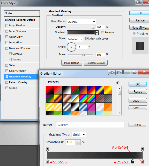
Task: Select the transparent red stripes preset
Action: (100, 98)
